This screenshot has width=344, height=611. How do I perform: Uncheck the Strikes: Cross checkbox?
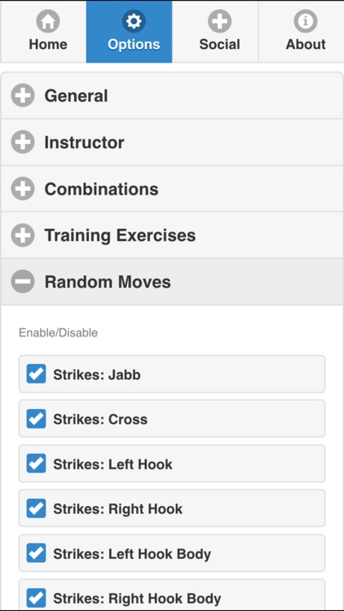tap(36, 419)
